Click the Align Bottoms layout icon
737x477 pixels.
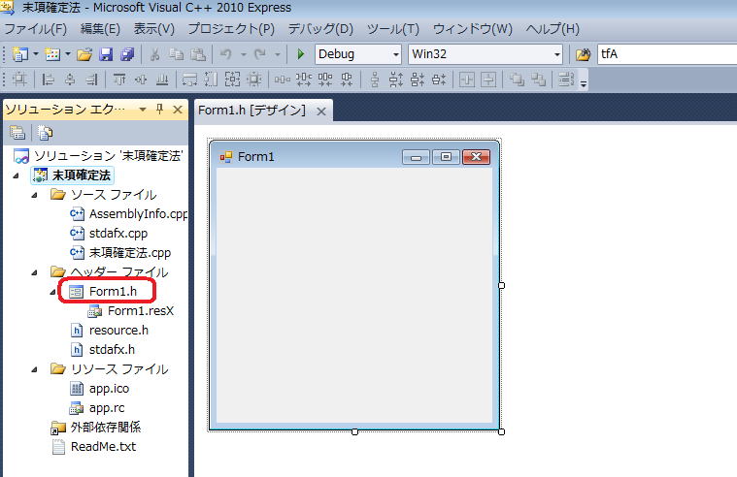tap(162, 79)
